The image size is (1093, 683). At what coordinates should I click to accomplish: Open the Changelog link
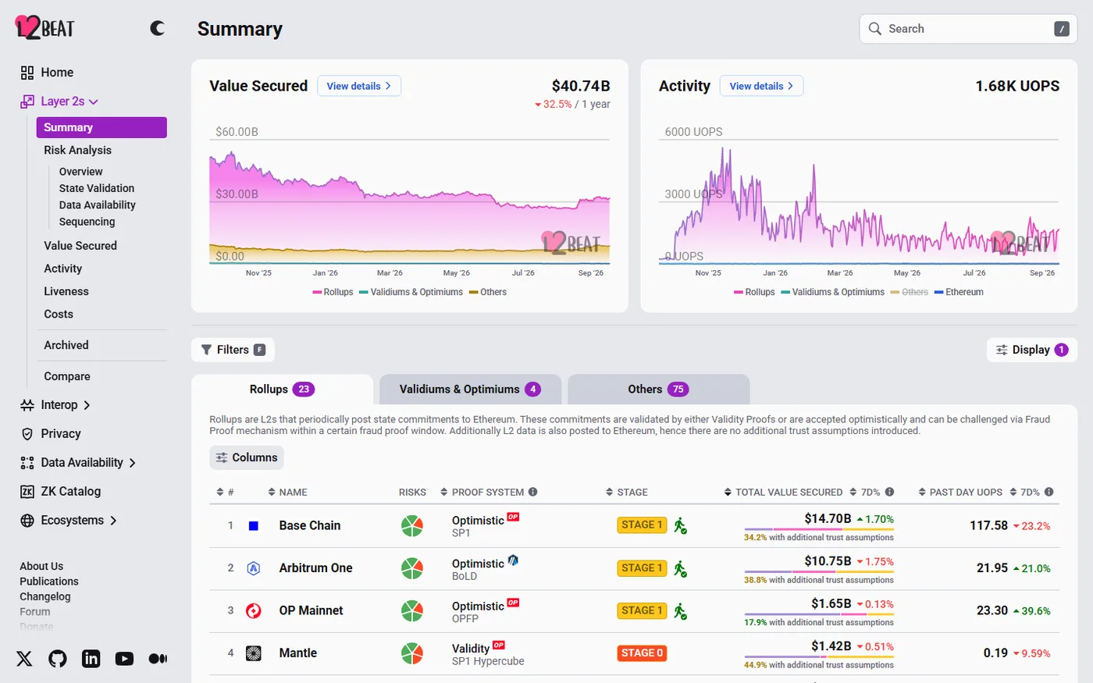coord(45,596)
